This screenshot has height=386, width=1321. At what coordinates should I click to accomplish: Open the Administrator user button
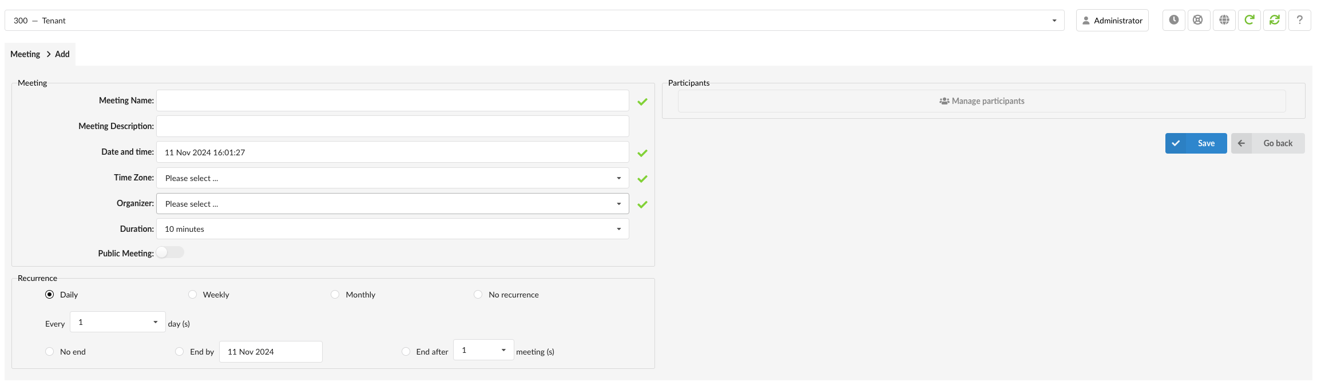point(1112,21)
